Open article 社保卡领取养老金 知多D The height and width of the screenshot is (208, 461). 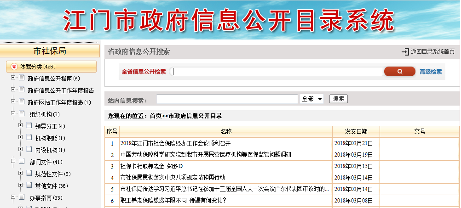coord(152,166)
